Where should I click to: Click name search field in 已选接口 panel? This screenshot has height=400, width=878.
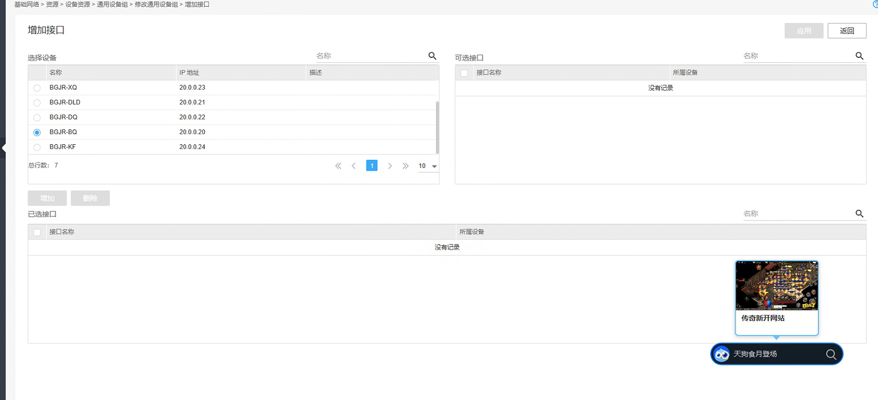(797, 214)
